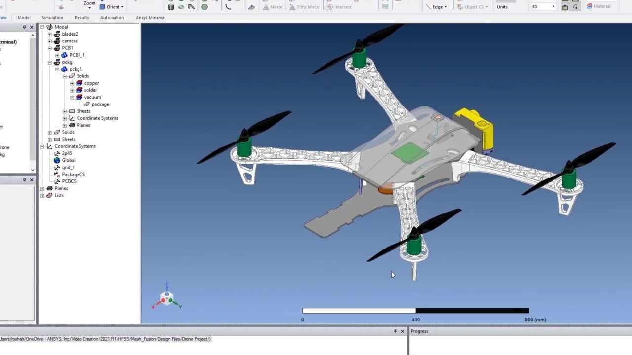Click the XYZ axis triad in viewport

point(167,296)
